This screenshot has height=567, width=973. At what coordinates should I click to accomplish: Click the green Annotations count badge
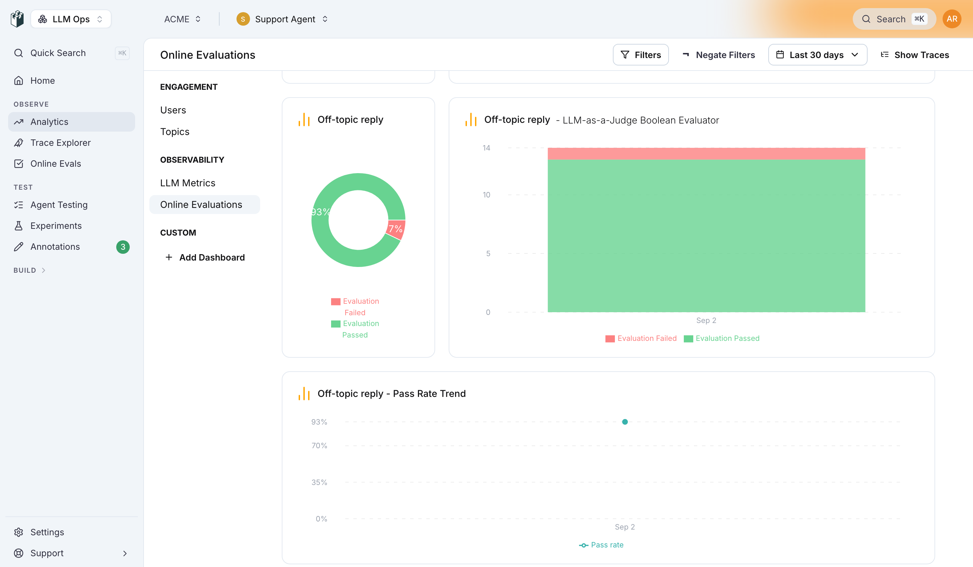pos(123,247)
